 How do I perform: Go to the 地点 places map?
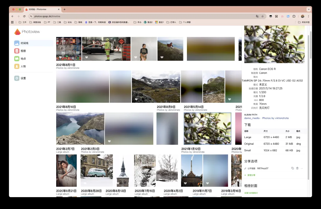(x=23, y=59)
